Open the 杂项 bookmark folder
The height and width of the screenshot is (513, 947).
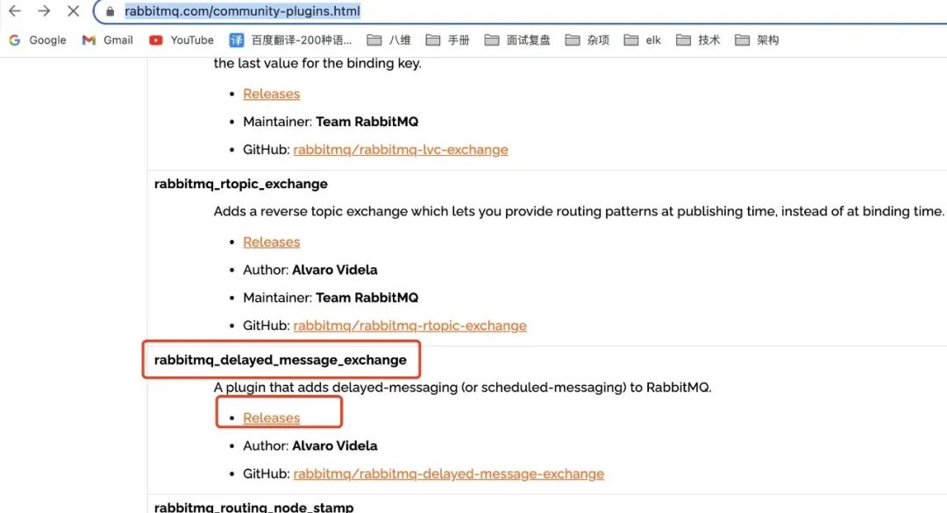[x=587, y=40]
